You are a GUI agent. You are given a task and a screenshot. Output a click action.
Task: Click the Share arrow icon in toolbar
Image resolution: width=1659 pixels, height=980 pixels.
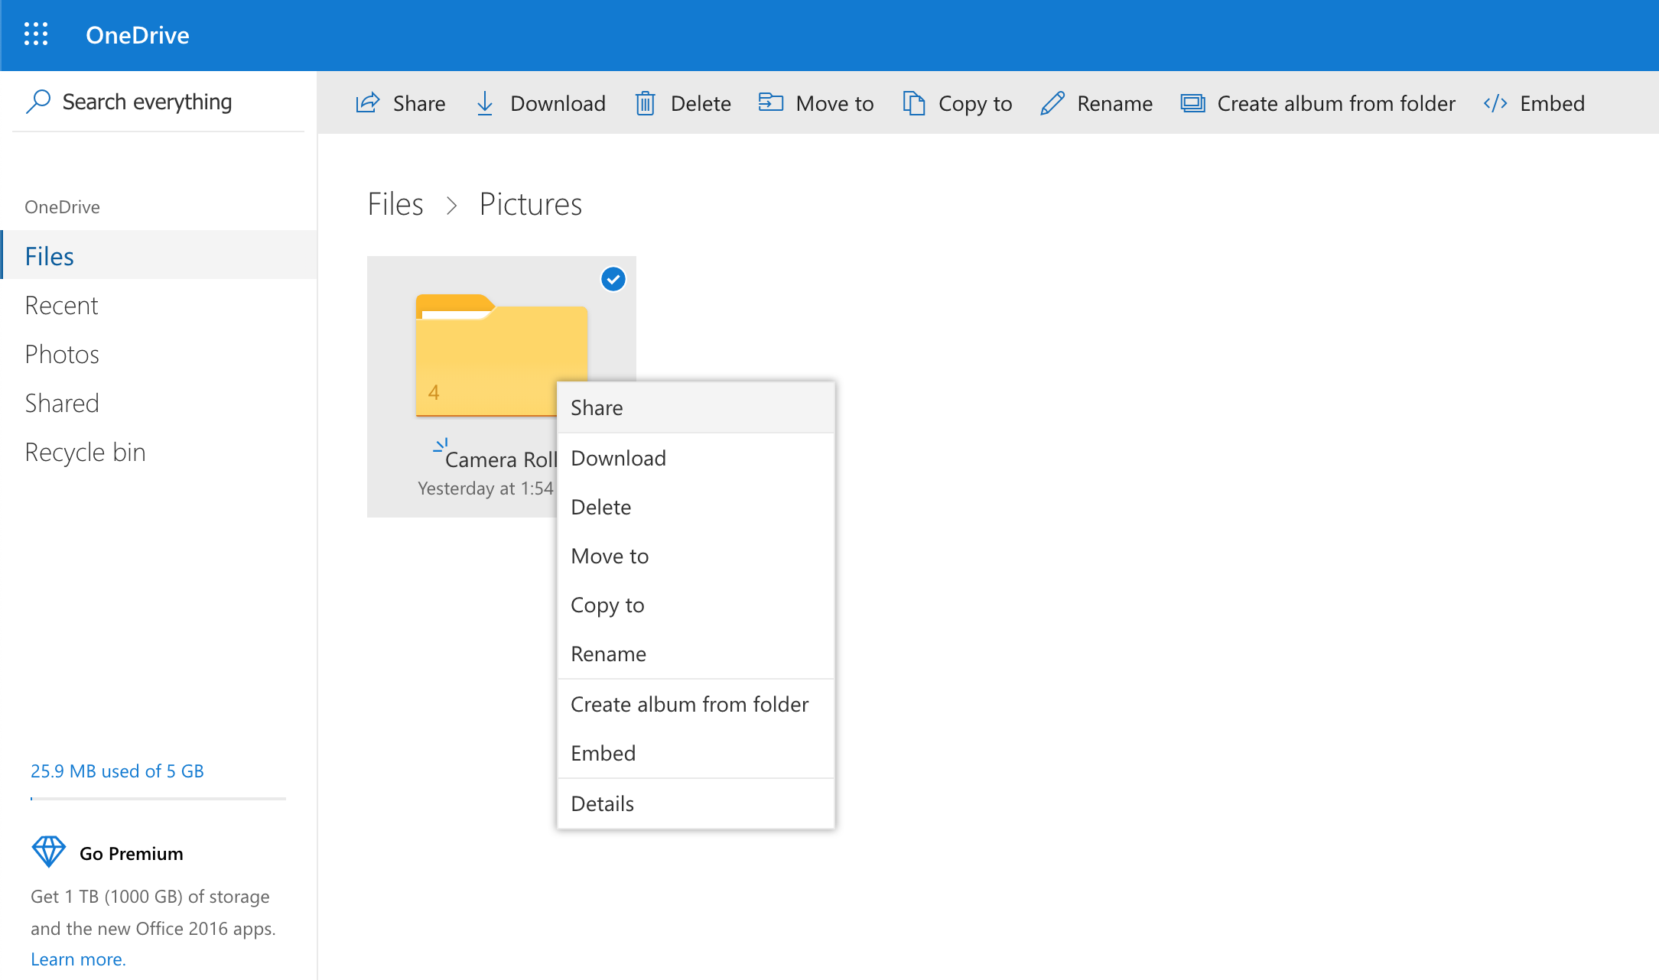tap(368, 102)
